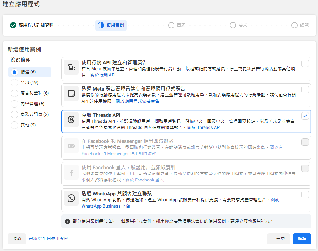Click green checkmark for 應用程式詳細資料 step
The height and width of the screenshot is (251, 318).
coord(13,25)
